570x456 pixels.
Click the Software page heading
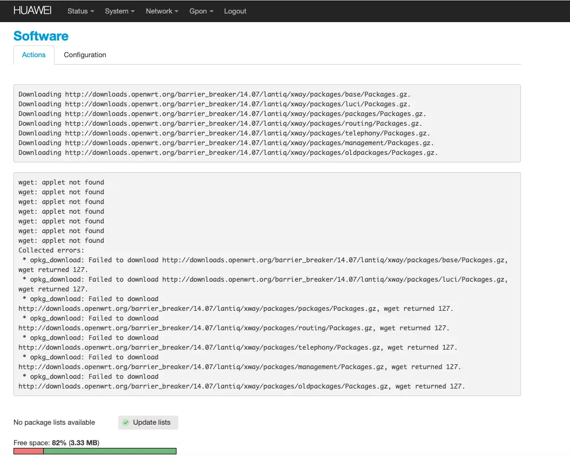pos(41,36)
